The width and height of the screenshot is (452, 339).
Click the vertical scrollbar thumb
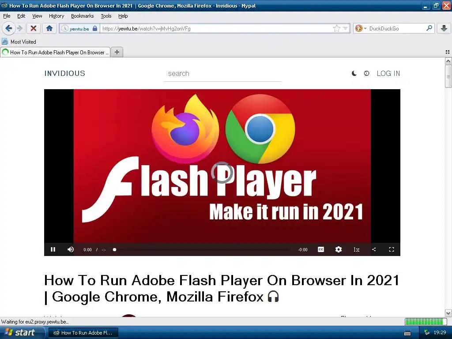pyautogui.click(x=448, y=76)
